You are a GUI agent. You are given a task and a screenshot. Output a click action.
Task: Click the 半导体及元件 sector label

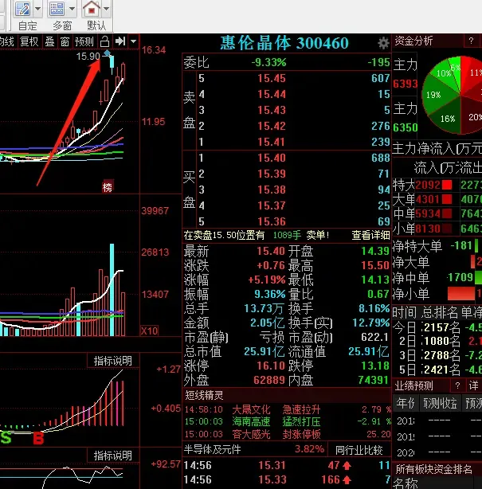tap(212, 449)
